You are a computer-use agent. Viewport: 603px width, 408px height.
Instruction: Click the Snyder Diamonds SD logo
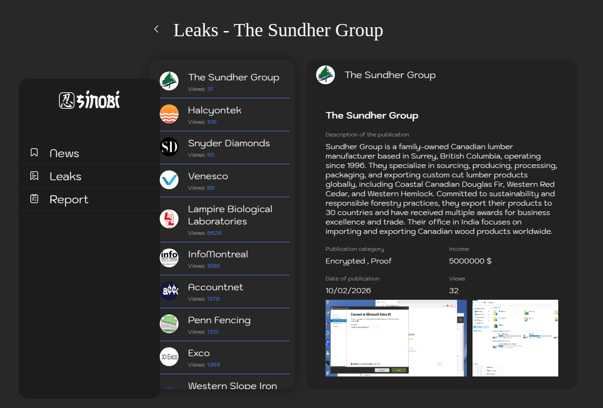tap(169, 147)
